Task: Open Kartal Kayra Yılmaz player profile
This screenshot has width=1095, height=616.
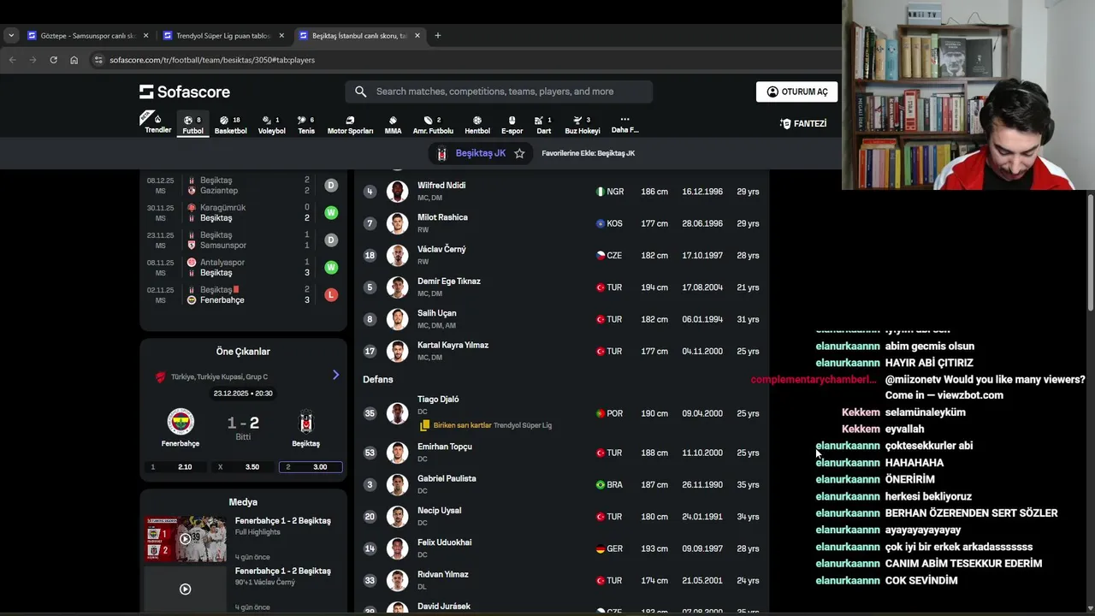Action: pos(561,351)
